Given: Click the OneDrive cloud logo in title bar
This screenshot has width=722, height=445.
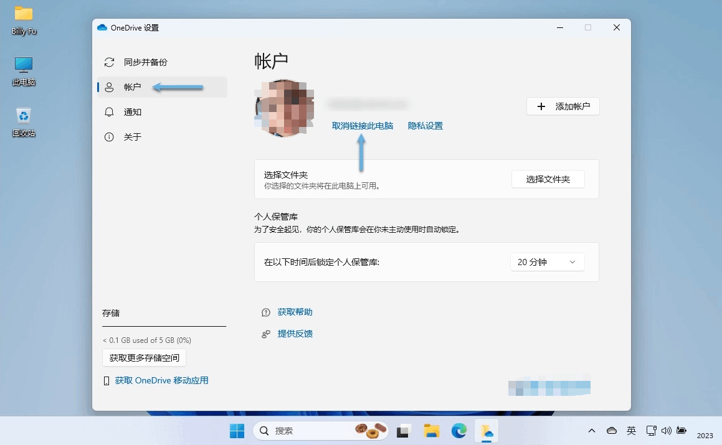Looking at the screenshot, I should (102, 27).
